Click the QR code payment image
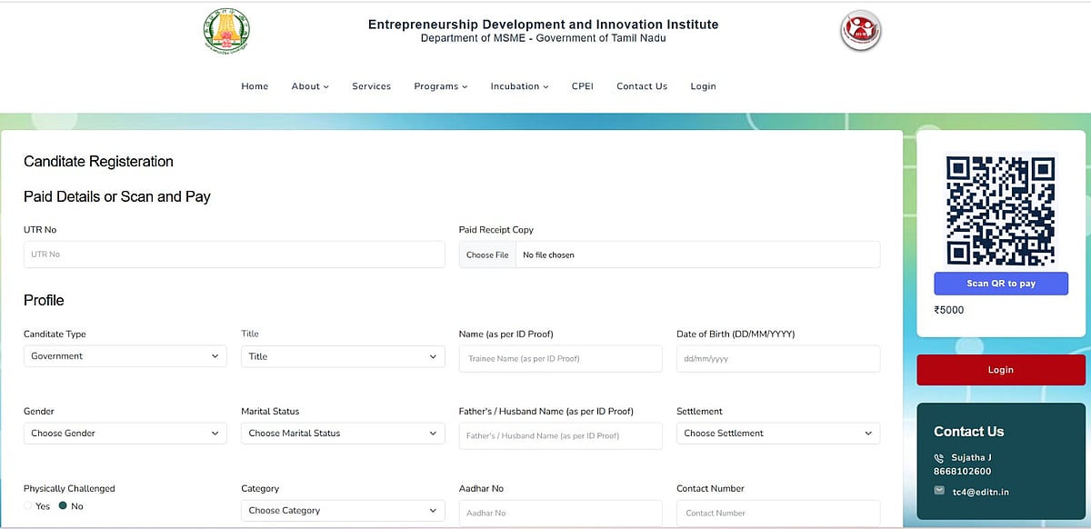 [1000, 211]
